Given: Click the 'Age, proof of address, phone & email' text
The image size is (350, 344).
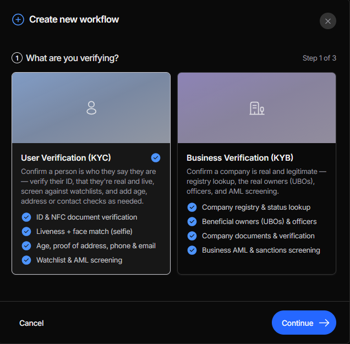Looking at the screenshot, I should click(x=96, y=246).
